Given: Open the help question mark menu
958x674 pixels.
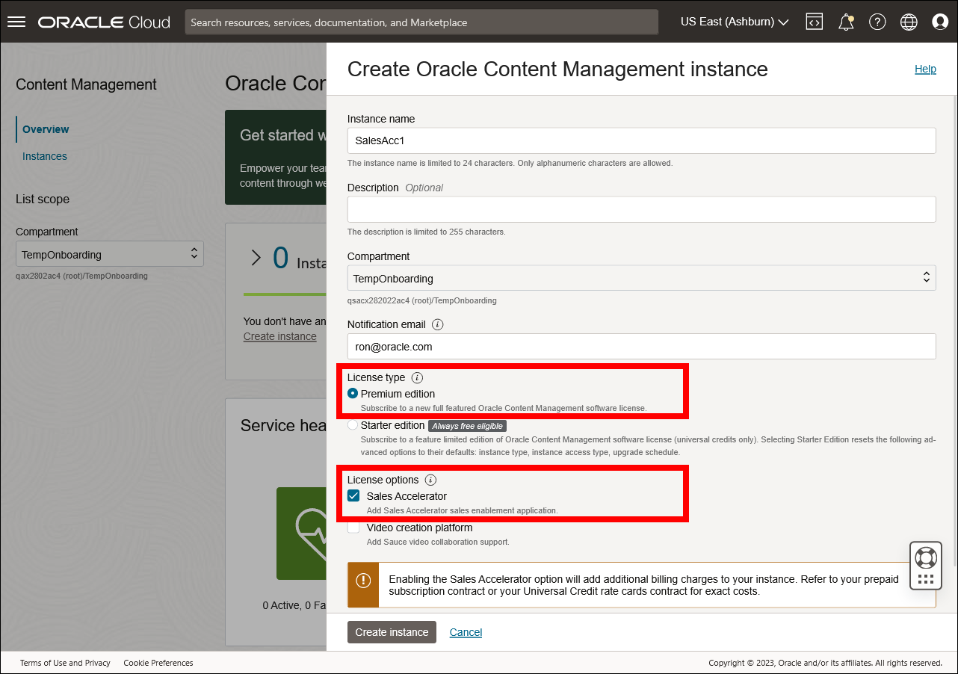Looking at the screenshot, I should click(x=877, y=22).
